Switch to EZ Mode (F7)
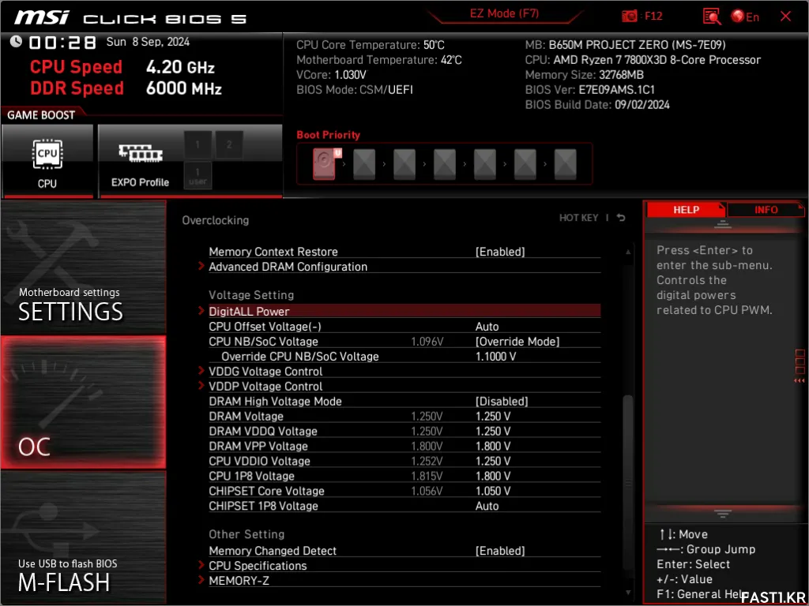 [x=504, y=14]
